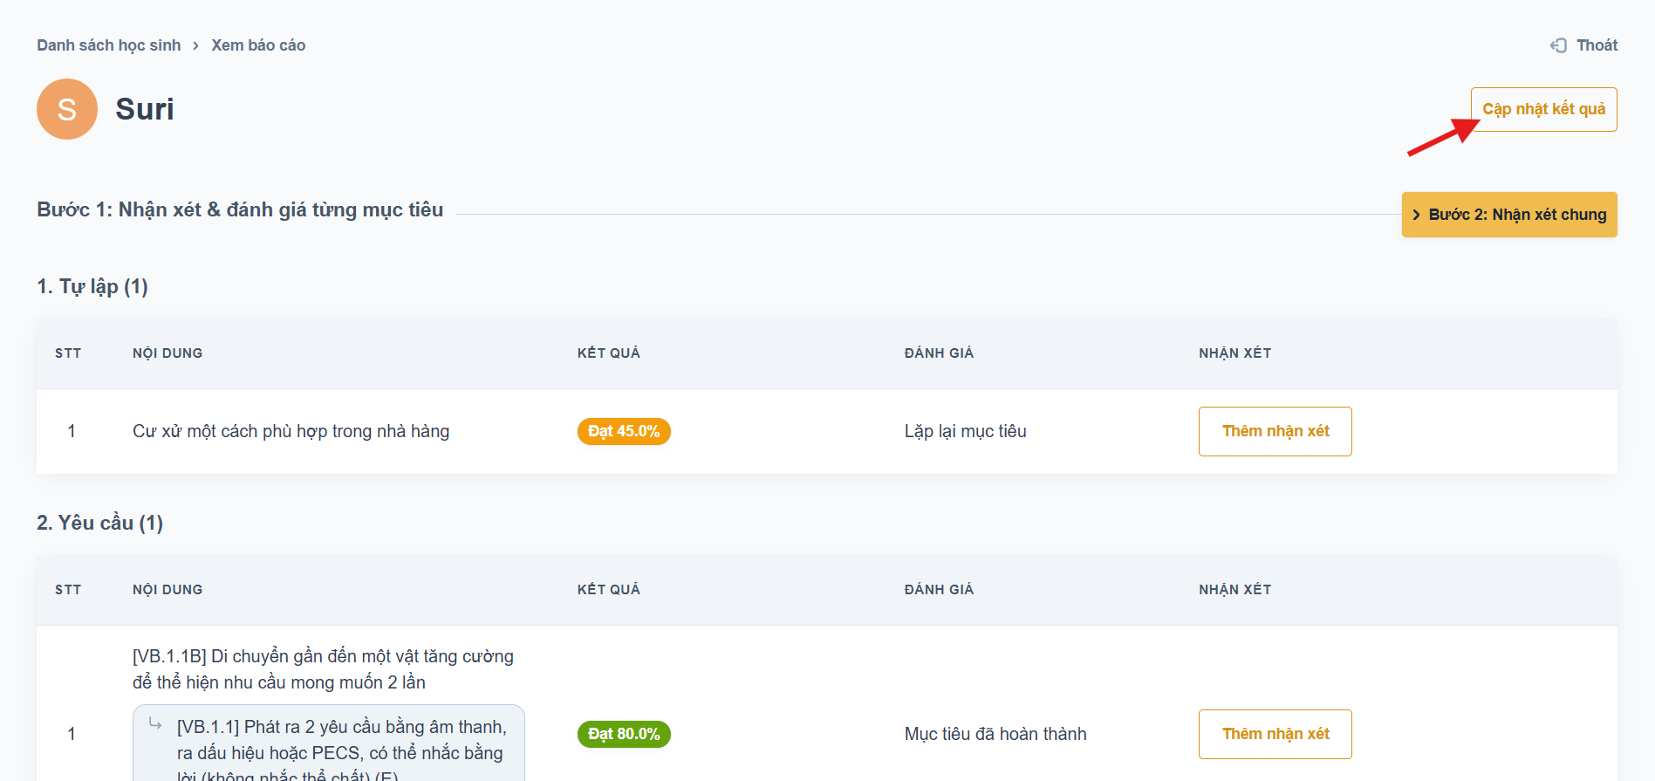Select the Xem báo cáo breadcrumb

click(x=258, y=45)
